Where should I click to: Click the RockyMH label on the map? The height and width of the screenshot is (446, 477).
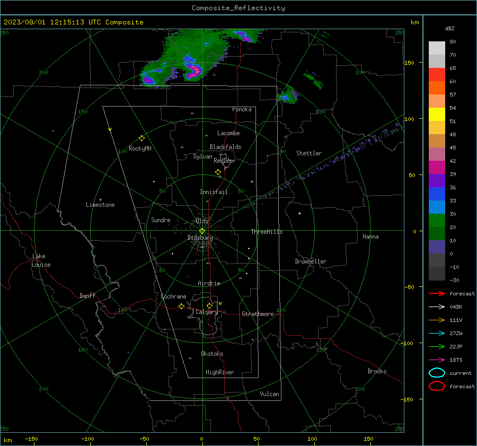(x=140, y=148)
